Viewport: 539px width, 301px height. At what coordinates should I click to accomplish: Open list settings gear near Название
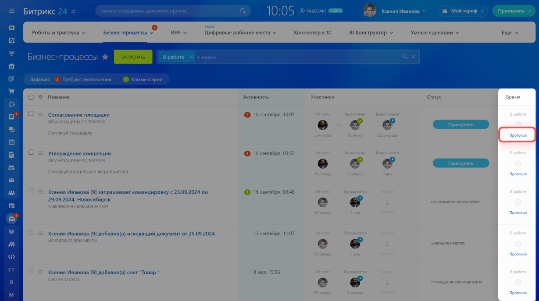click(40, 97)
